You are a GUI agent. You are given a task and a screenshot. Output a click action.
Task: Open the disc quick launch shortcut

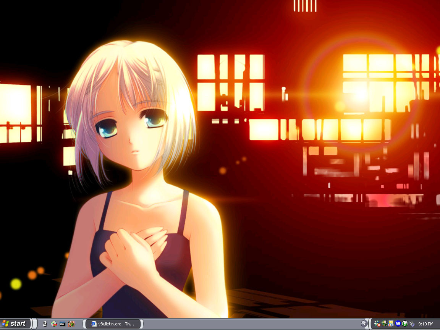54,324
